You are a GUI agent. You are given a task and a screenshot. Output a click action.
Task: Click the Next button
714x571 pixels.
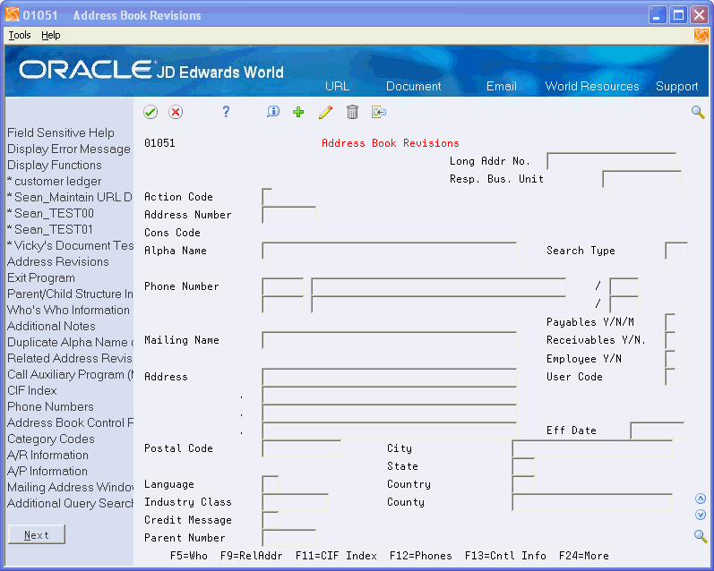click(x=37, y=534)
